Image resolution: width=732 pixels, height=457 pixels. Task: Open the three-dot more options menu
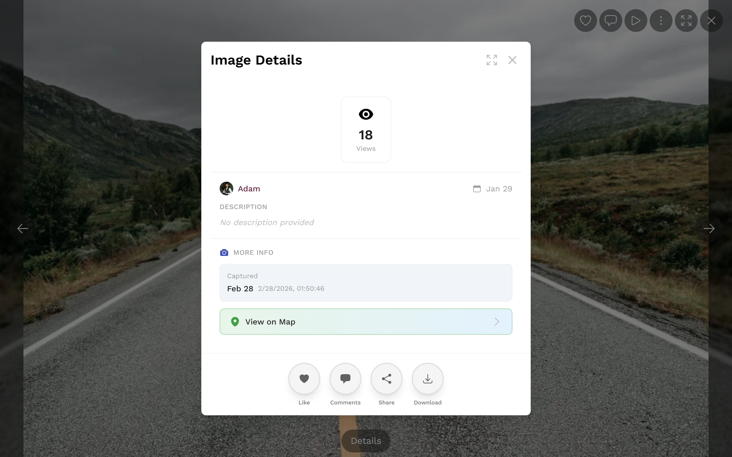(x=661, y=21)
